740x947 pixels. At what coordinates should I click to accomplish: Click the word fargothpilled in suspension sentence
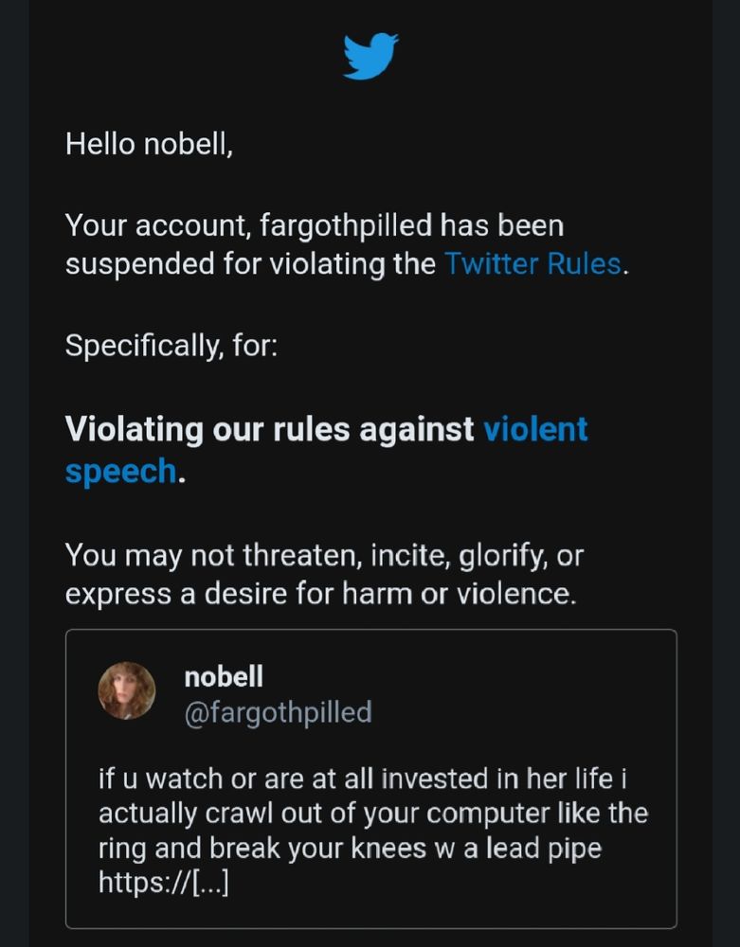(346, 225)
